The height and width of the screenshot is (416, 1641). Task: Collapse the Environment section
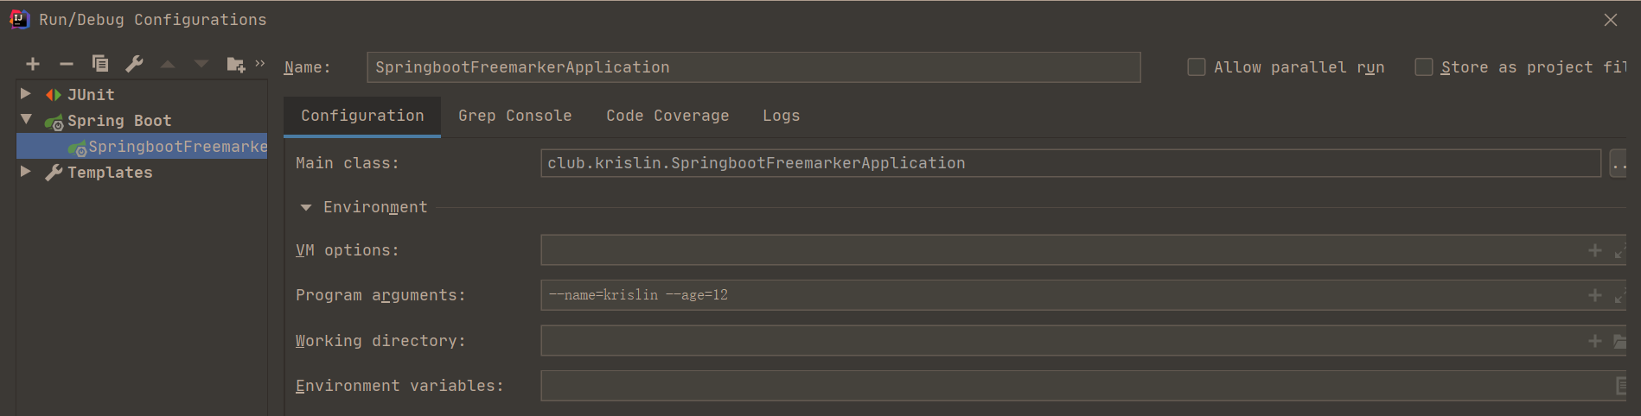coord(306,208)
